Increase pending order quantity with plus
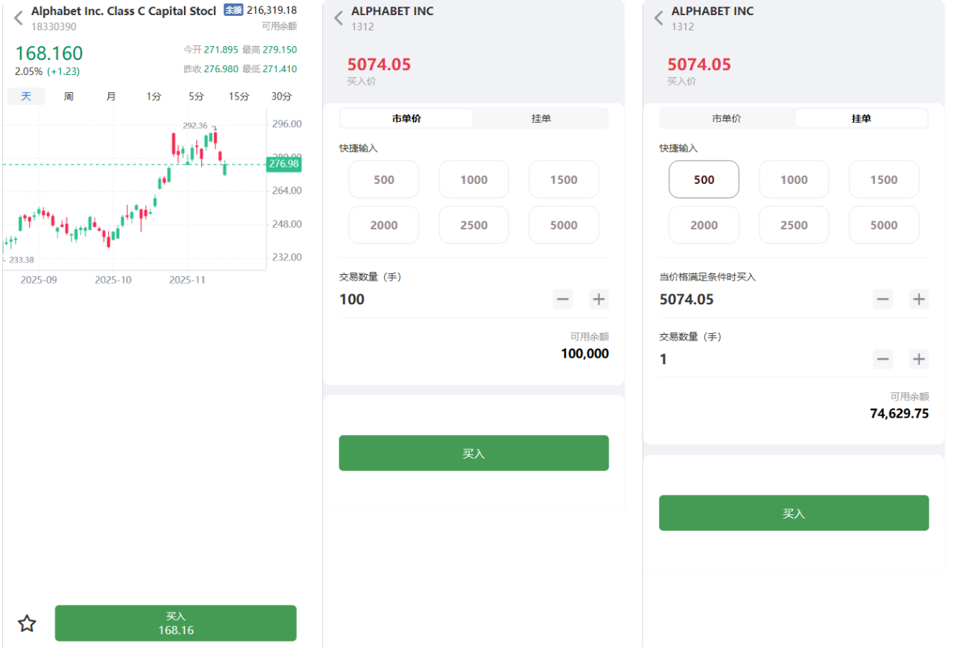Image resolution: width=977 pixels, height=660 pixels. point(918,359)
